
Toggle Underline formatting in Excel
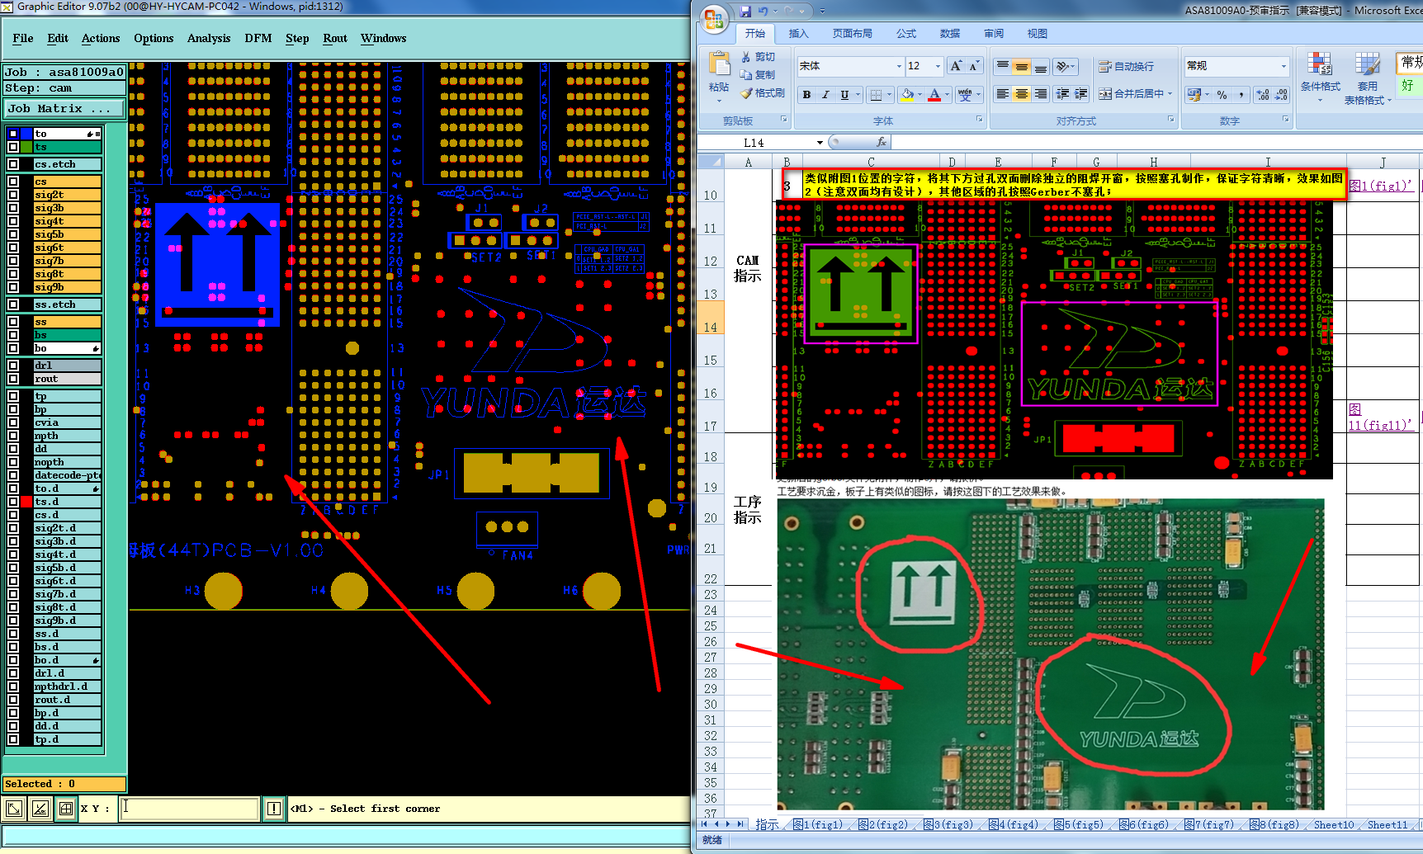tap(844, 94)
